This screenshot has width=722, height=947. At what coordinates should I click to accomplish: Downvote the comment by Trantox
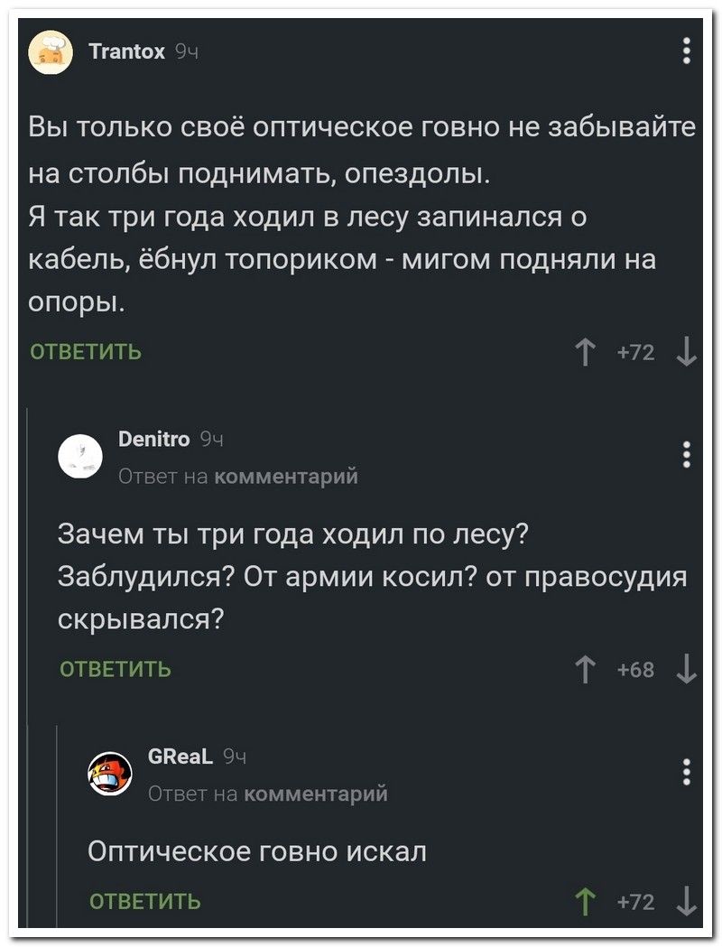point(689,350)
